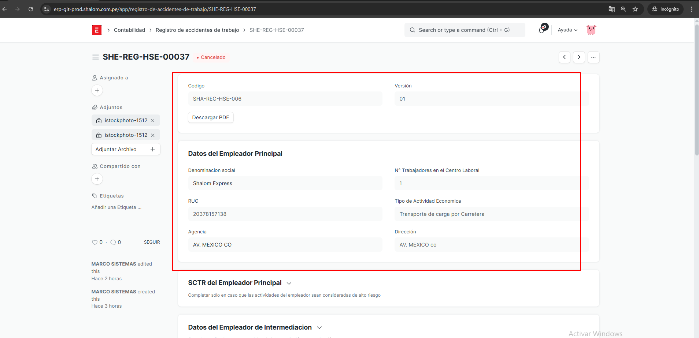The height and width of the screenshot is (338, 699).
Task: Open the notifications bell
Action: [541, 30]
